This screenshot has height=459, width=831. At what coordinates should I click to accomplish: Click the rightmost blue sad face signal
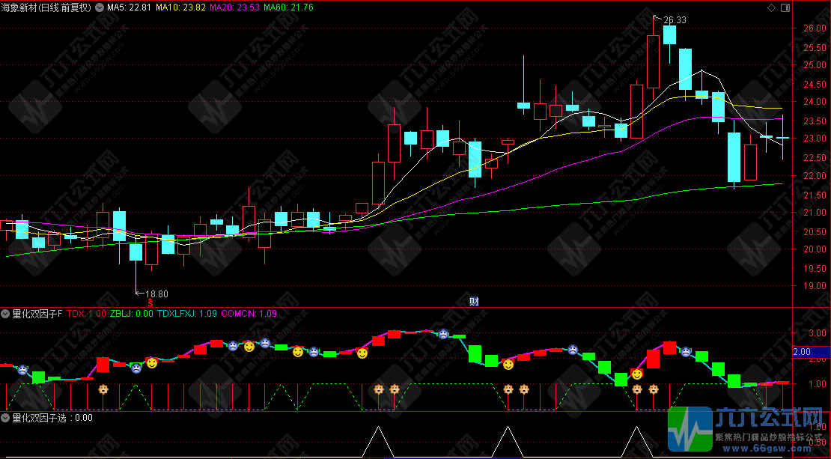[x=685, y=350]
